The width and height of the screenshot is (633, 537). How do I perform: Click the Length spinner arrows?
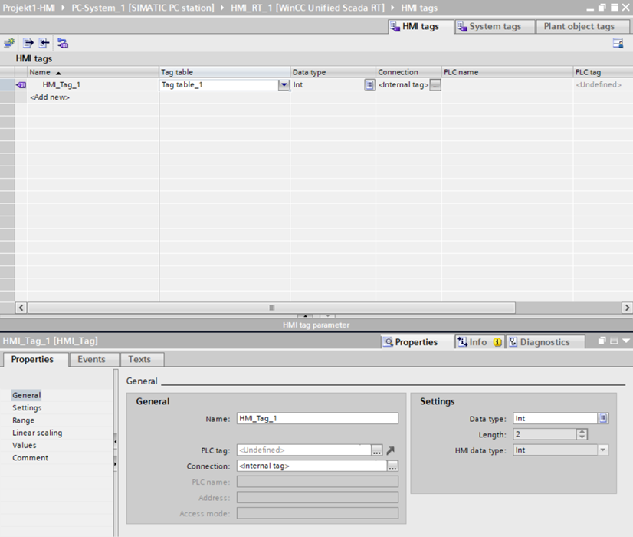coord(582,435)
